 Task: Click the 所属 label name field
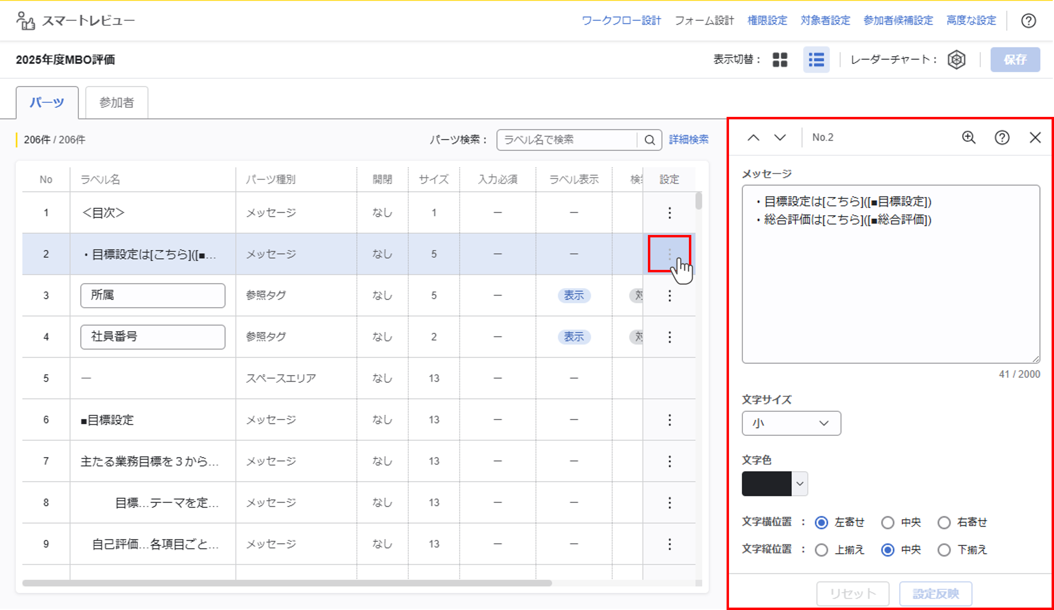pyautogui.click(x=153, y=296)
